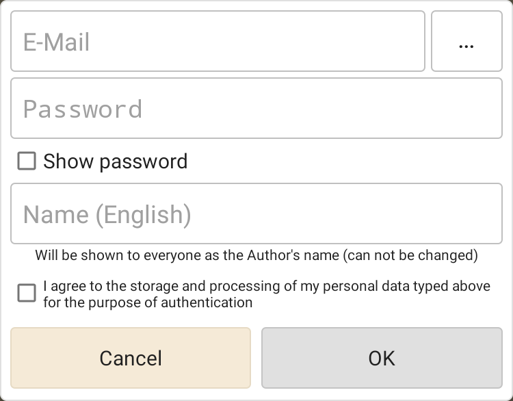Toggle password visibility checkbox
This screenshot has height=401, width=513.
27,161
